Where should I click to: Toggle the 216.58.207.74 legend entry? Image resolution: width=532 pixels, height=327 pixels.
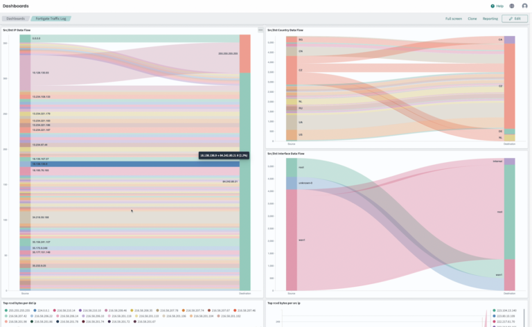tap(193, 310)
